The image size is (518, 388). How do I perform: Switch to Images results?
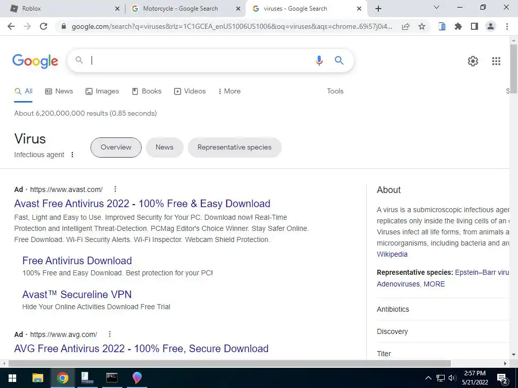102,91
